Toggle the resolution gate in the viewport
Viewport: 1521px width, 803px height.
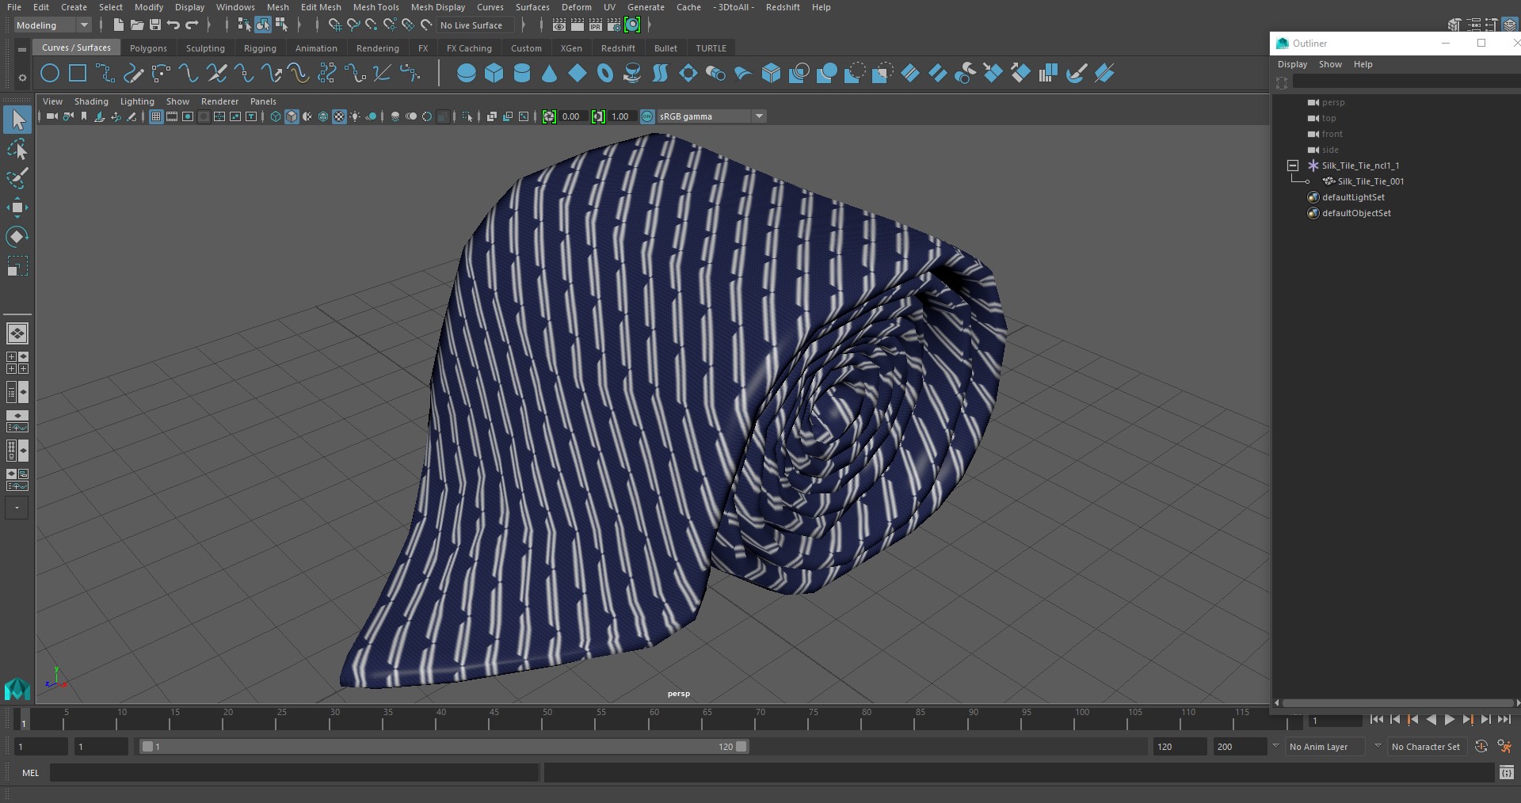click(x=188, y=116)
